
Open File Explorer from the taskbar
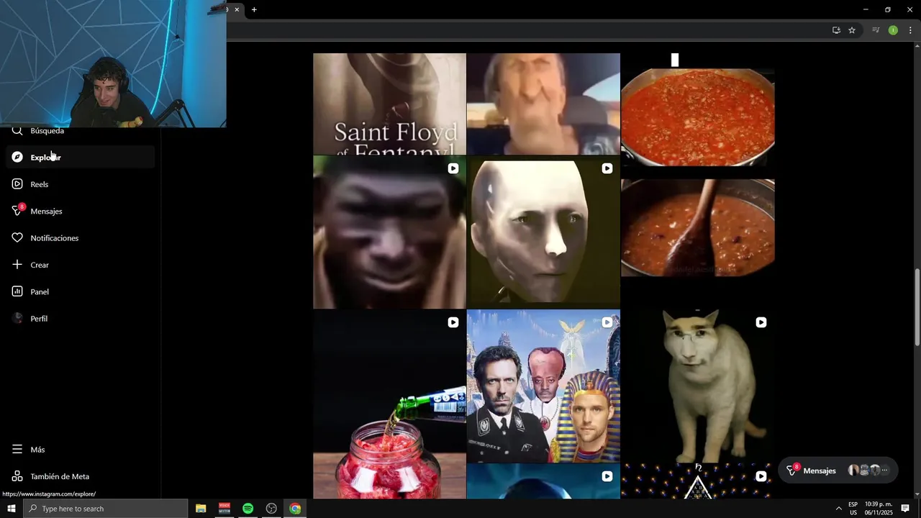[201, 509]
